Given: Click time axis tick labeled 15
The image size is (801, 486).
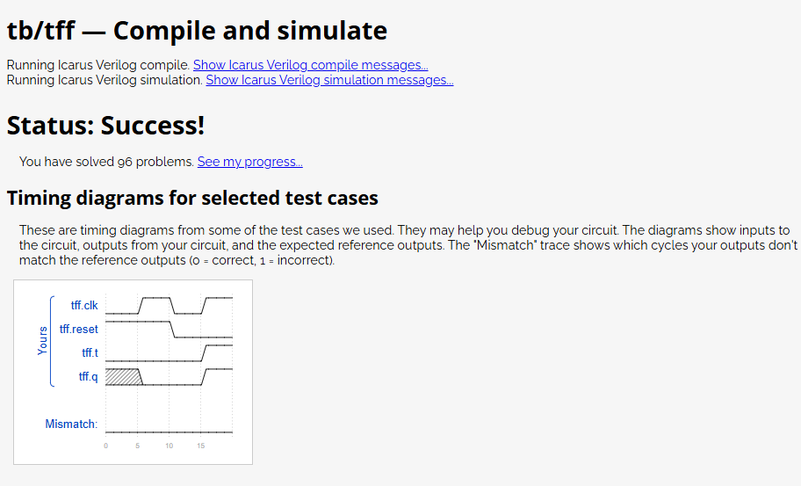Looking at the screenshot, I should tap(201, 446).
